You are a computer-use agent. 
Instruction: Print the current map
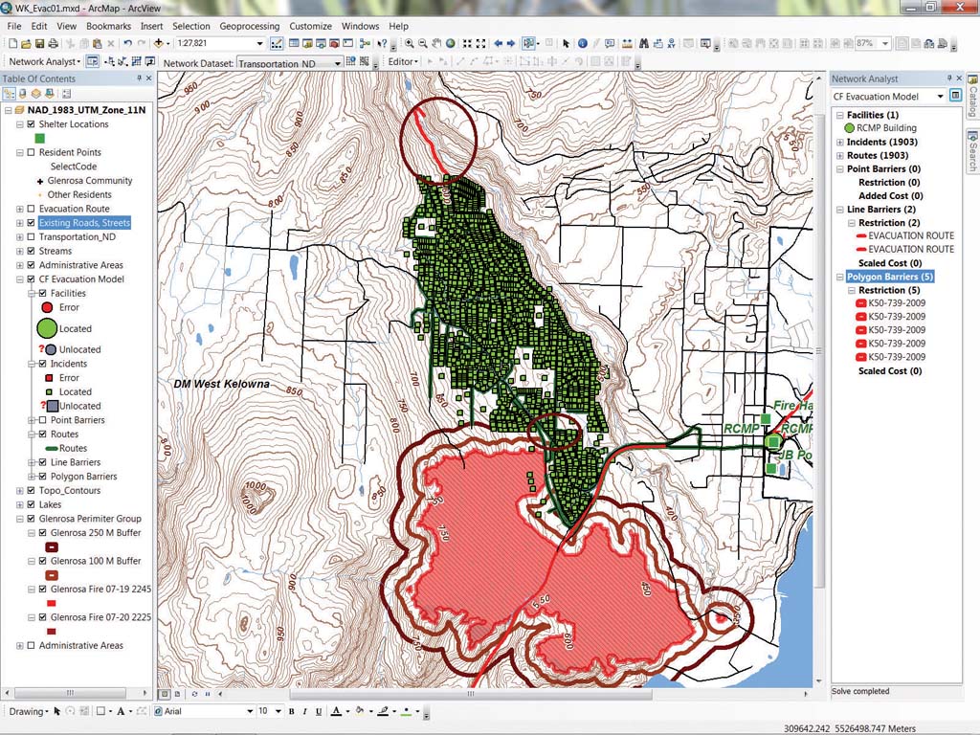[x=54, y=44]
